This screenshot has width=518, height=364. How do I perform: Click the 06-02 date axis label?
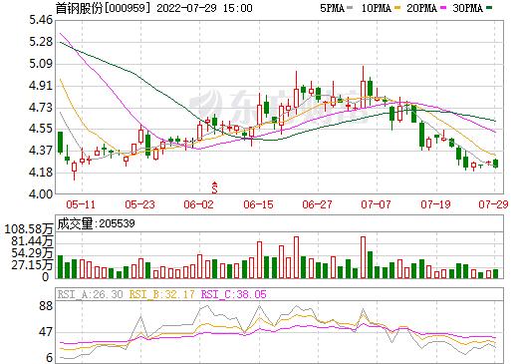coord(198,204)
